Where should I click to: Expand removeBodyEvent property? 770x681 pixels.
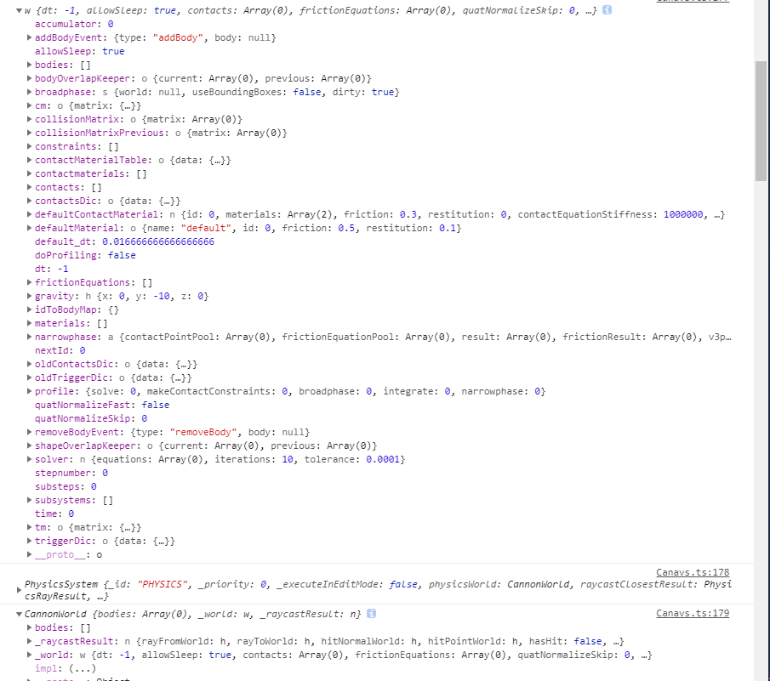tap(29, 432)
